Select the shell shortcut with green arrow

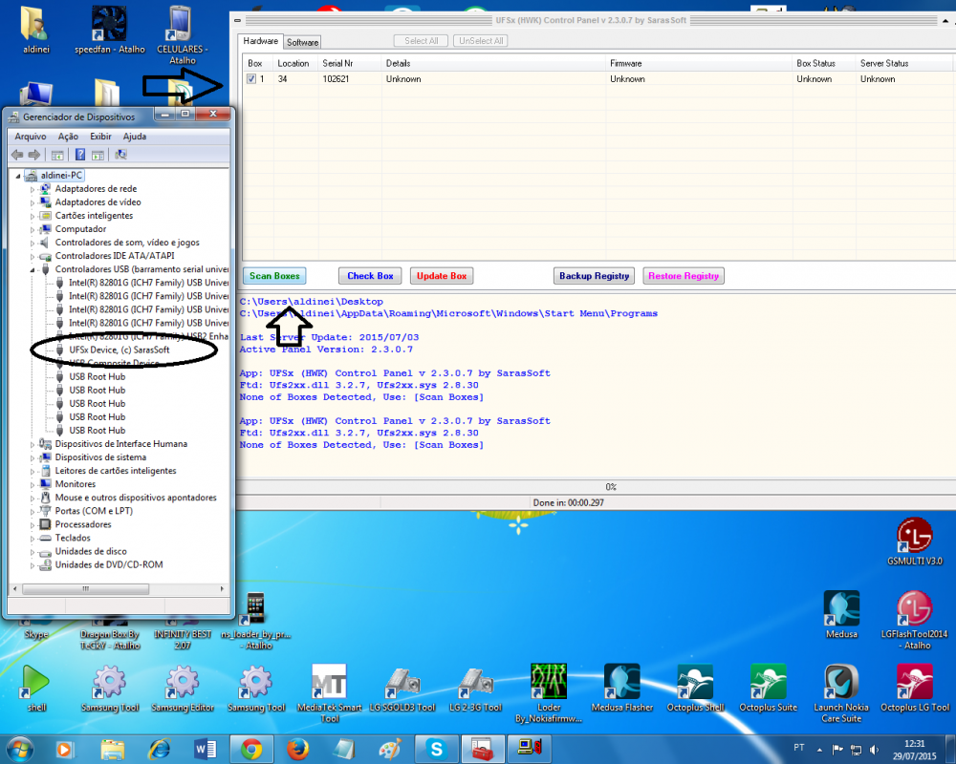click(x=36, y=688)
